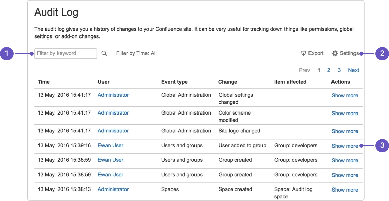
Task: Click the Time column header
Action: click(x=44, y=82)
